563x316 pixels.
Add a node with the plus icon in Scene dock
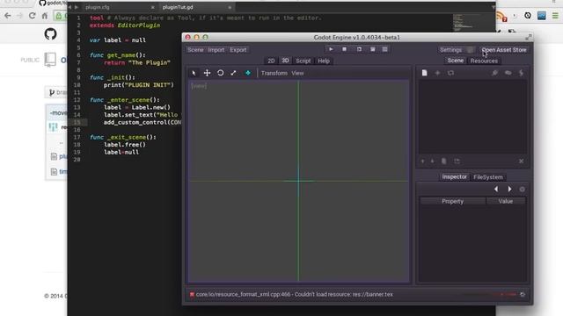point(437,73)
